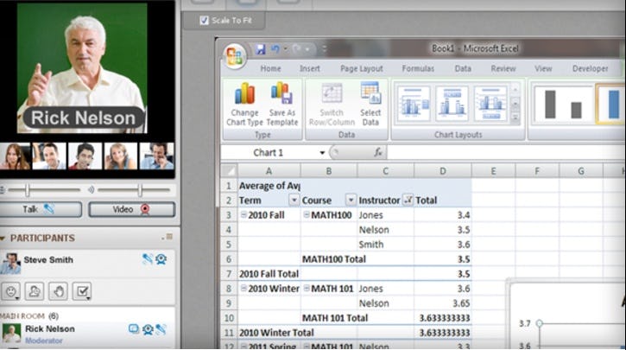Viewport: 626px width, 350px height.
Task: Toggle Scale To Fit checkbox
Action: tap(204, 21)
